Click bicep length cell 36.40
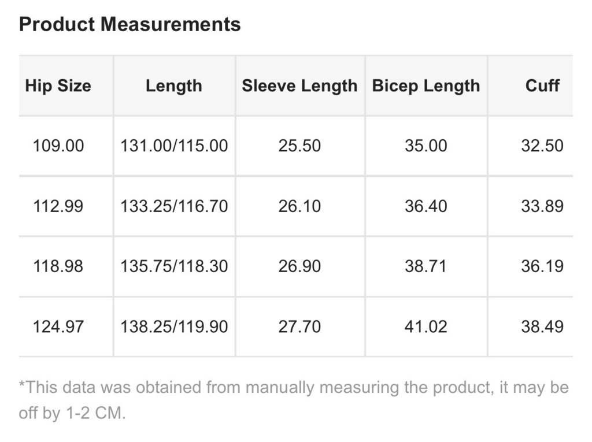592x442 pixels. click(x=426, y=206)
